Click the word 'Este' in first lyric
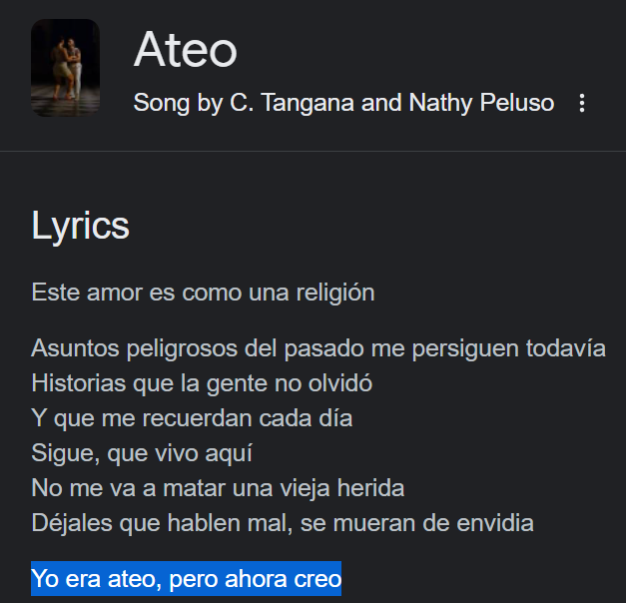 click(x=51, y=293)
